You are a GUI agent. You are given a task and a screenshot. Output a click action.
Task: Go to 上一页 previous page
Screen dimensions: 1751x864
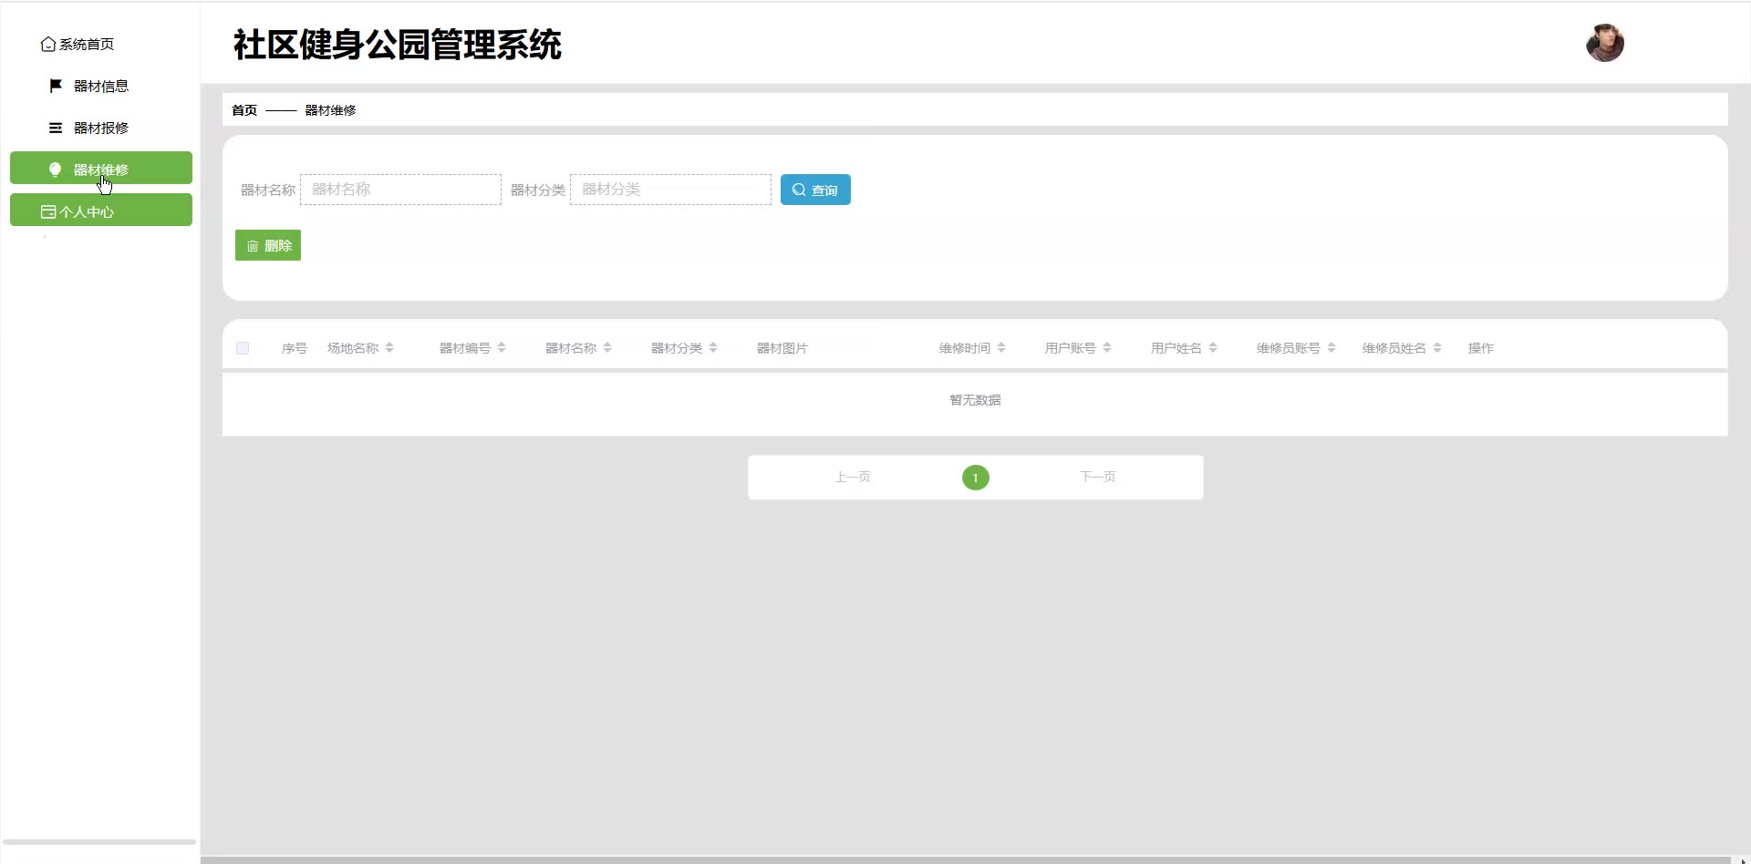click(x=853, y=477)
